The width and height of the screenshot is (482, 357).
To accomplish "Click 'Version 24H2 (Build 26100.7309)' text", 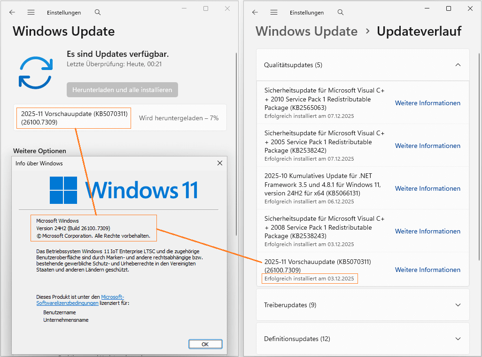I will 73,228.
